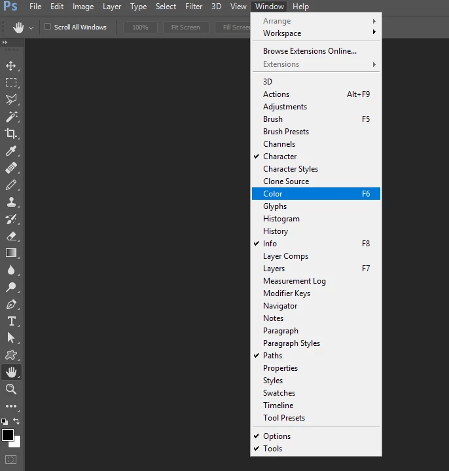Select the Path Selection tool
This screenshot has width=449, height=471.
point(11,338)
